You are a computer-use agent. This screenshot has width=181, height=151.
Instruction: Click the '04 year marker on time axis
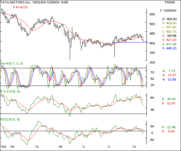coord(3,147)
